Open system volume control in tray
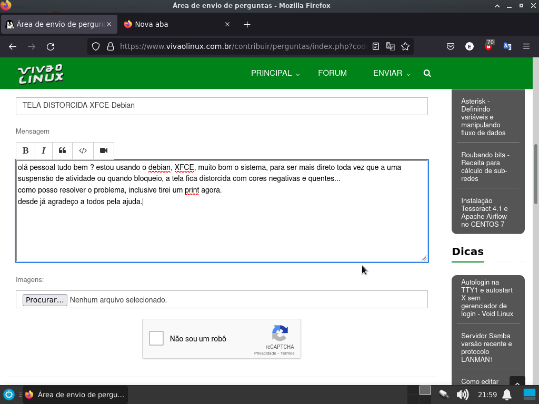The image size is (539, 404). pos(463,395)
